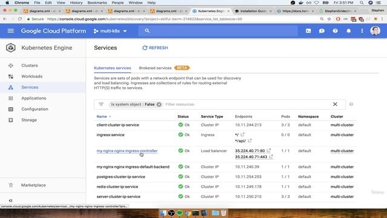Open postgres-cluster-ip-service
387x218 pixels.
pos(121,177)
